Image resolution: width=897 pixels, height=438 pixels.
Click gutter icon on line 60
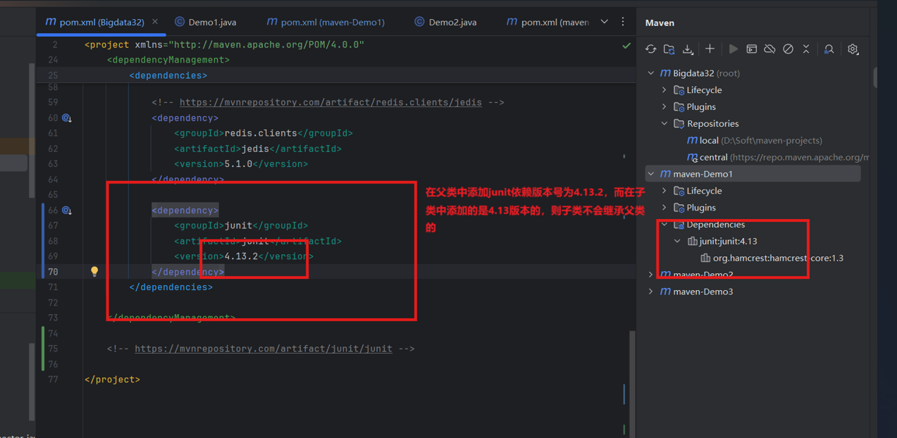67,118
